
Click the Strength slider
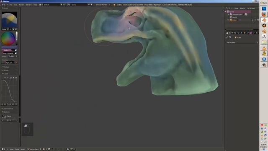click(x=8, y=53)
